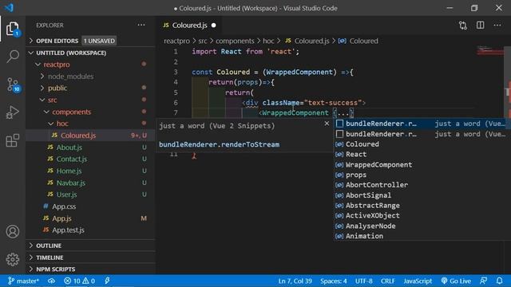
Task: Pick AbstractRange suggestion
Action: [422, 206]
